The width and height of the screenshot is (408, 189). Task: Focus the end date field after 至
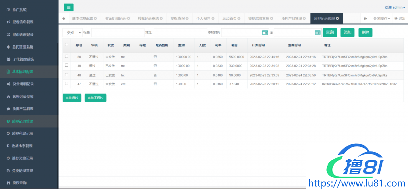pos(298,33)
